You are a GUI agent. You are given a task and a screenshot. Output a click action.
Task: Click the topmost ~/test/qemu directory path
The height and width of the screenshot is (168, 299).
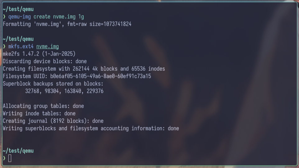[18, 9]
